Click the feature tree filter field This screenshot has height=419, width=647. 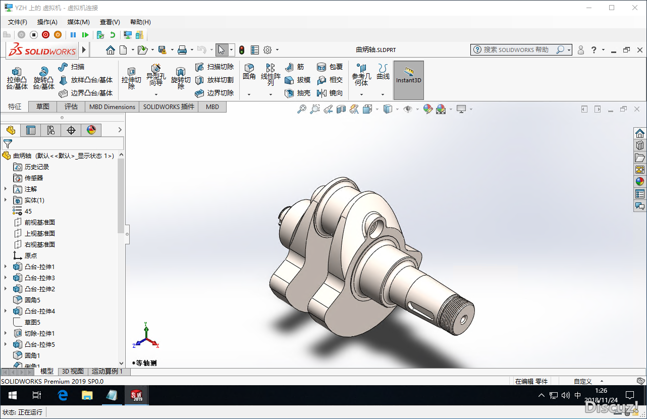63,143
